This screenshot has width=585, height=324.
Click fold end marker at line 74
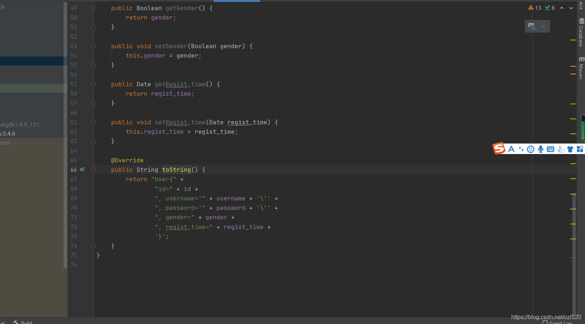point(93,246)
